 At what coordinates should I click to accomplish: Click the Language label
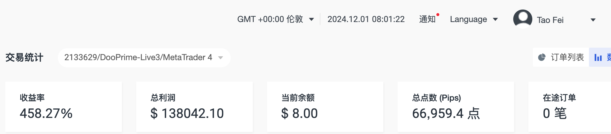tap(468, 19)
